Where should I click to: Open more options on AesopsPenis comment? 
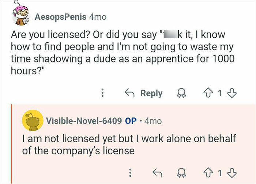(x=102, y=93)
